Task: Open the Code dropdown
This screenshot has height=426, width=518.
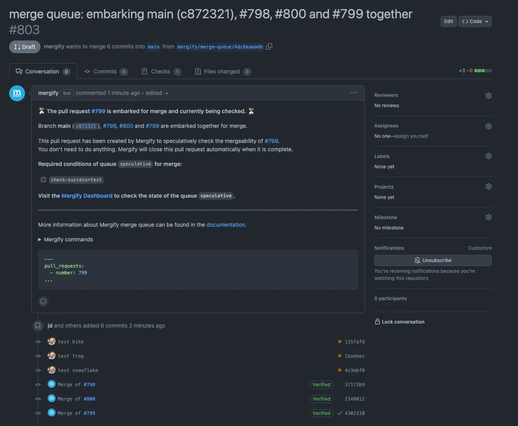Action: (x=475, y=21)
